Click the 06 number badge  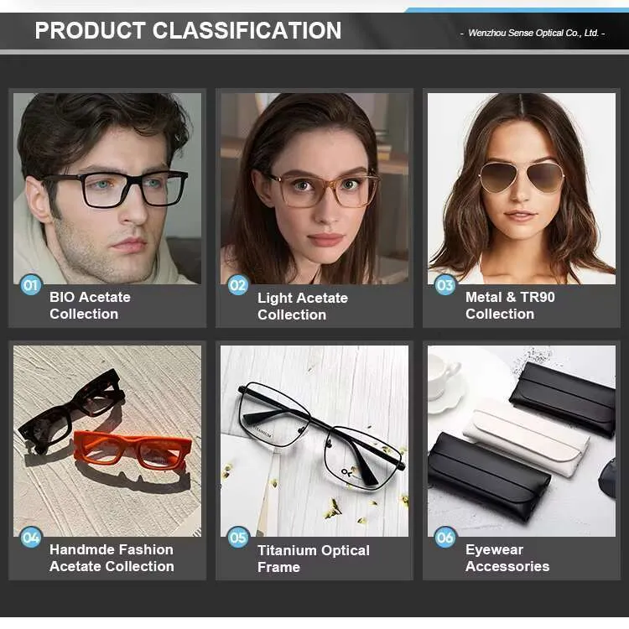[445, 537]
